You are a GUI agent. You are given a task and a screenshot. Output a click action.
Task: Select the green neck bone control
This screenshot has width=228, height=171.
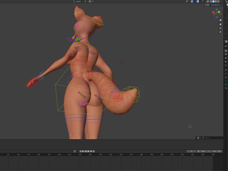[77, 39]
